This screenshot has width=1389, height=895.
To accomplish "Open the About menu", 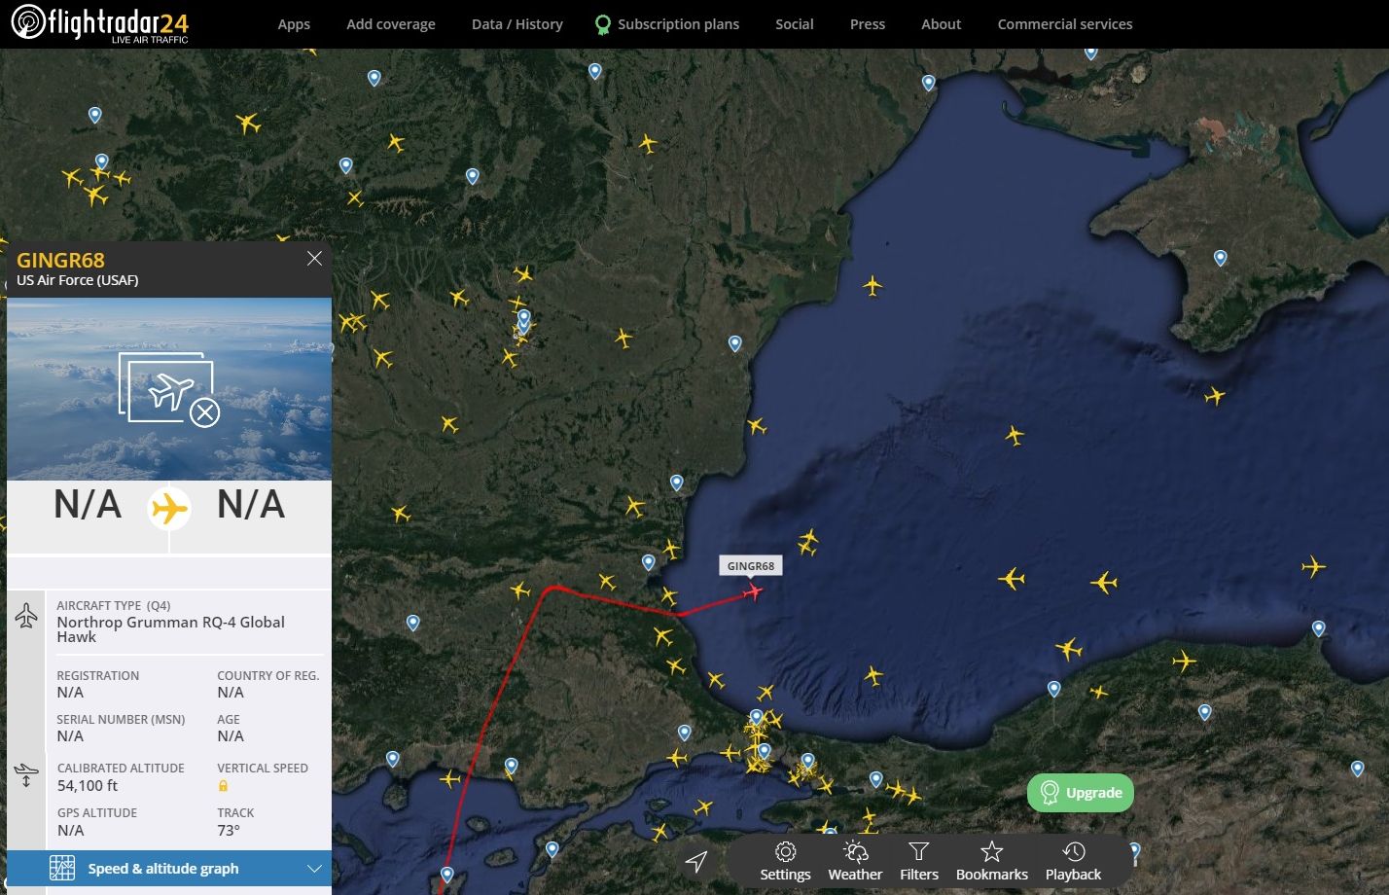I will (x=942, y=24).
